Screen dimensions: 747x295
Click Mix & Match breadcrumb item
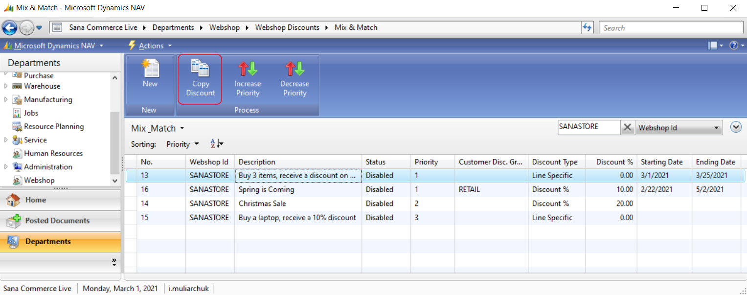356,27
